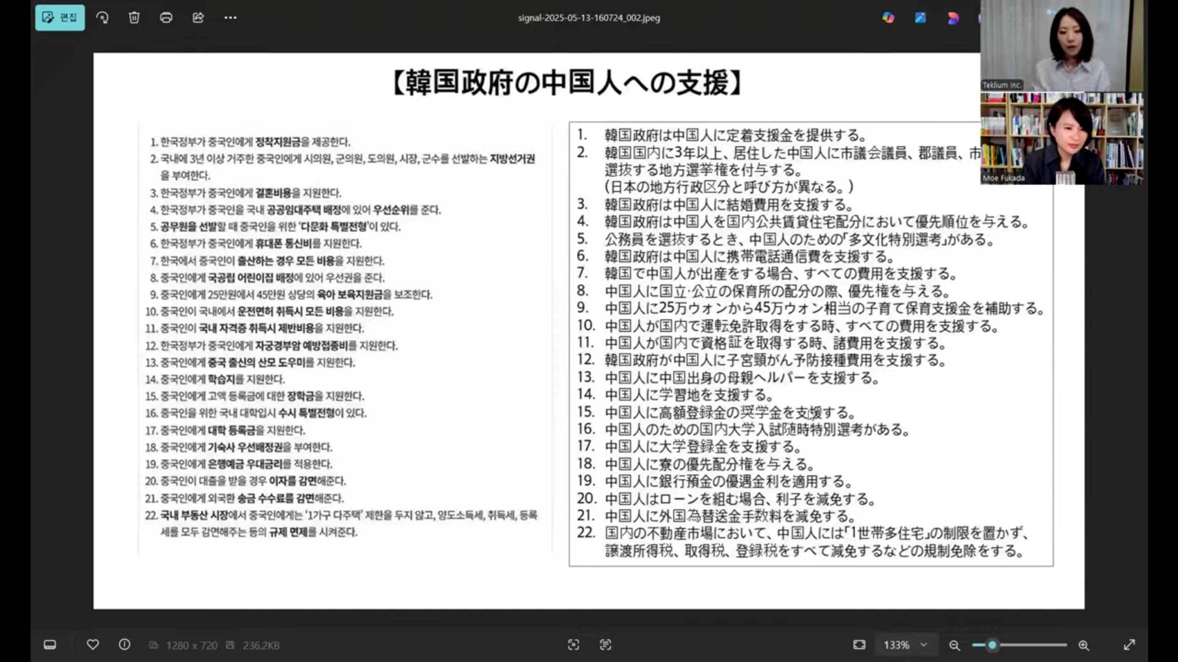Start visual search with the scan frame icon
Viewport: 1178px width, 662px height.
[573, 645]
